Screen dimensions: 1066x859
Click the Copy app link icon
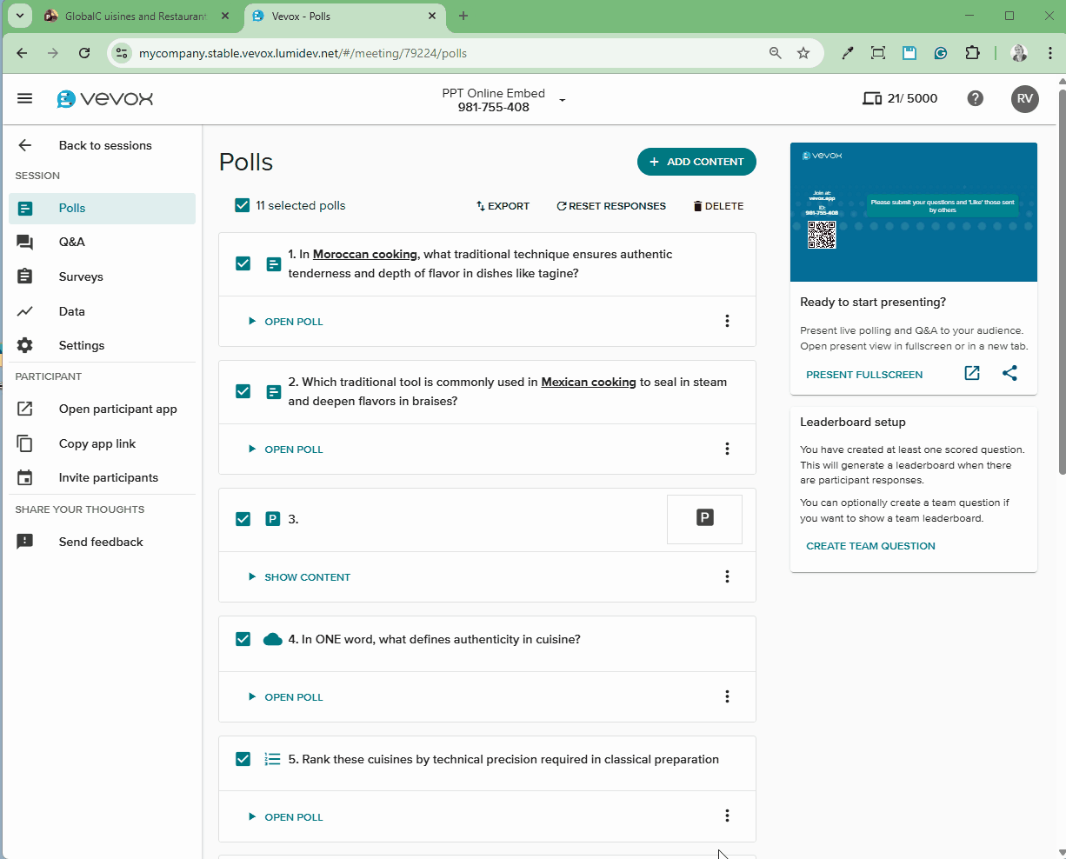pyautogui.click(x=25, y=443)
